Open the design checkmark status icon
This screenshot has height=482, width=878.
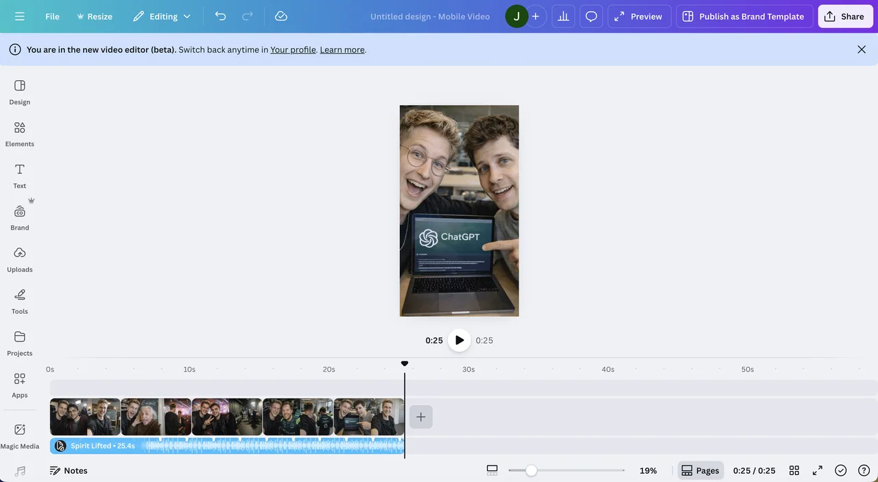(841, 470)
